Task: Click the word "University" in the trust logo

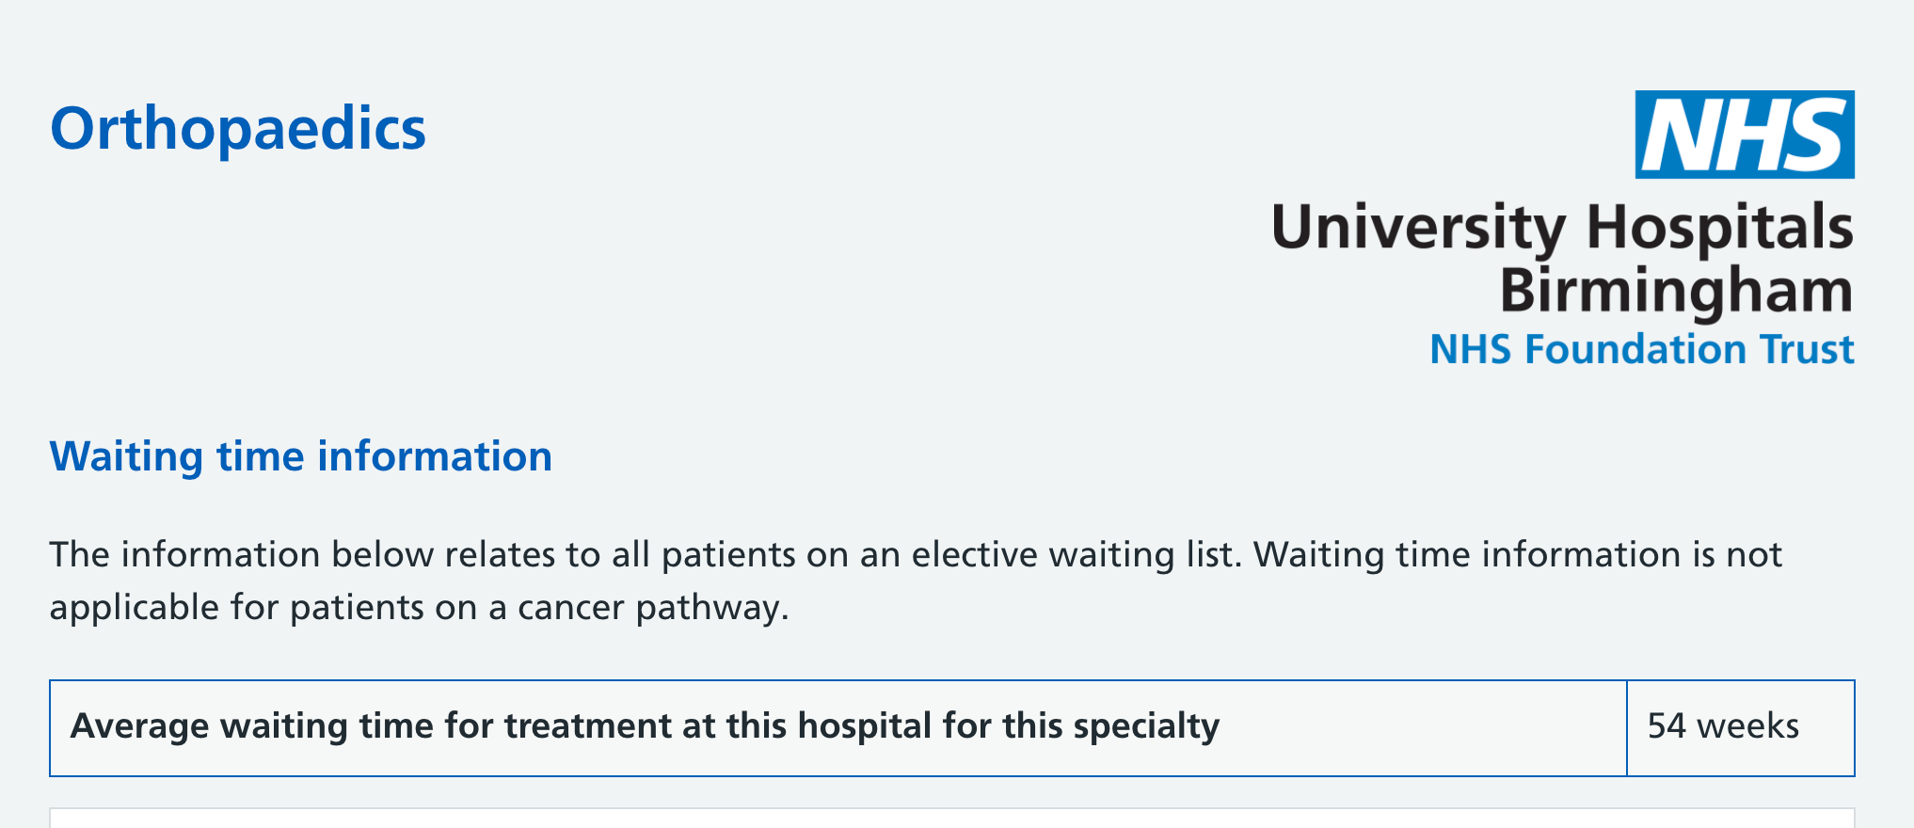Action: click(1418, 229)
